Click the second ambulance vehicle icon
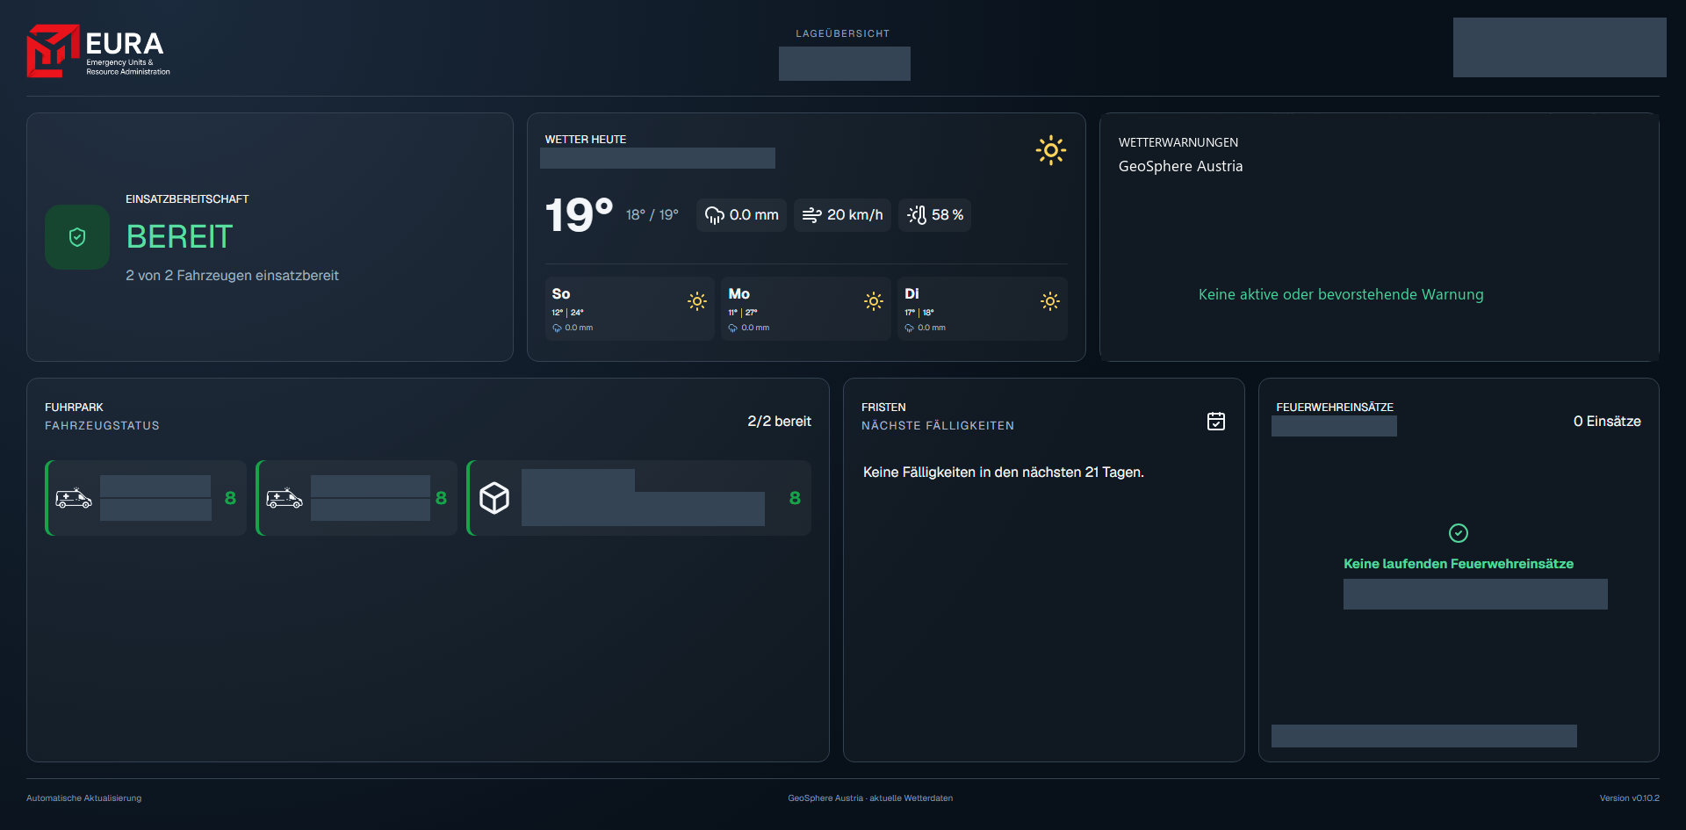The width and height of the screenshot is (1686, 830). click(285, 498)
